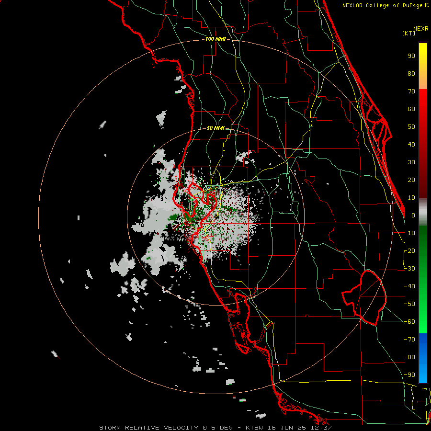
Task: Click the positive 90 knot scale label
Action: 411,56
